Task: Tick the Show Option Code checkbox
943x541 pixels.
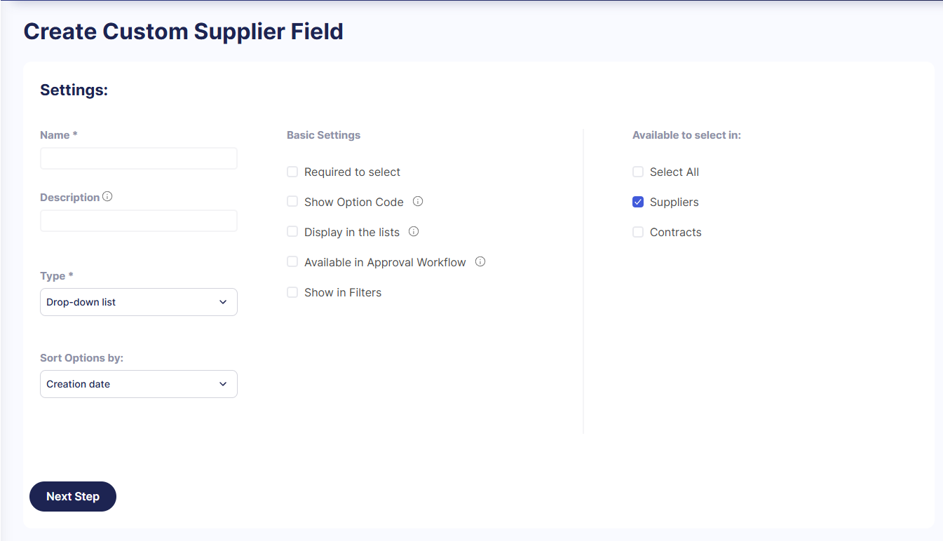Action: (292, 202)
